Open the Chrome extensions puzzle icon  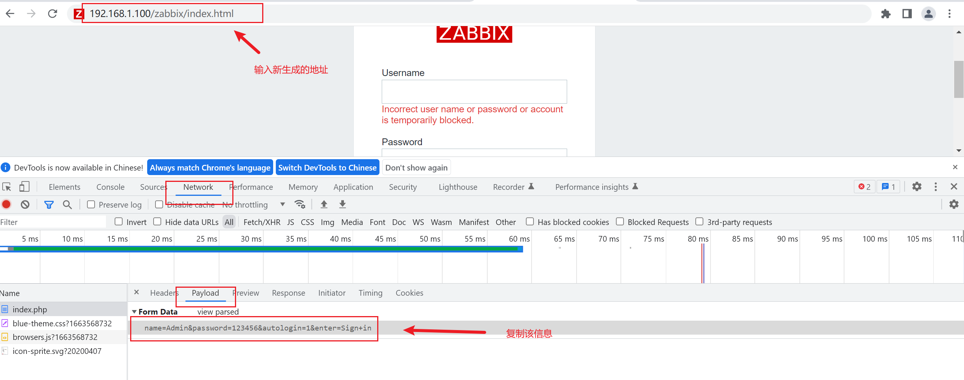click(x=886, y=14)
